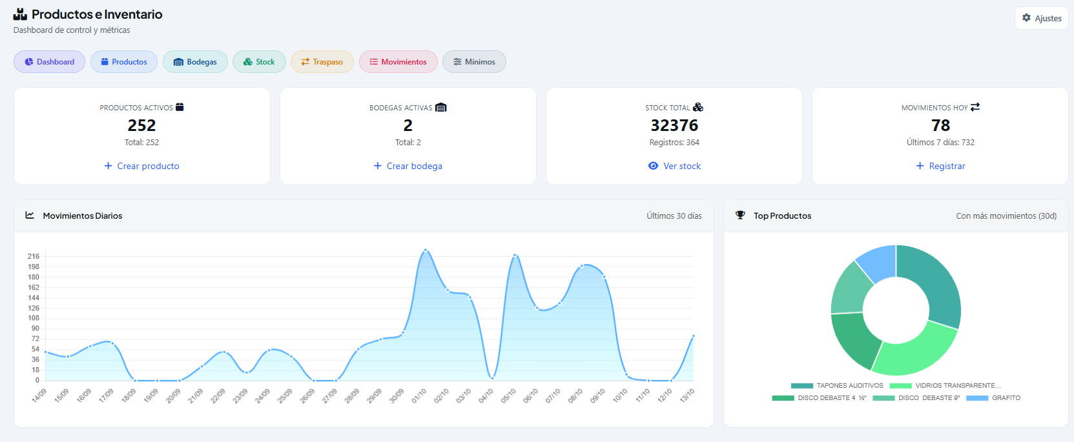This screenshot has width=1074, height=442.
Task: Select the Traspaso tab
Action: tap(322, 62)
